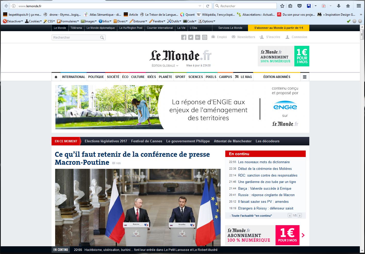365x254 pixels.
Task: Open the Divers developer toolbar dropdown
Action: [120, 21]
